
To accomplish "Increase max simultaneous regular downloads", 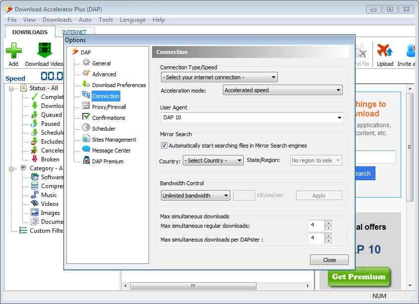I will click(328, 223).
